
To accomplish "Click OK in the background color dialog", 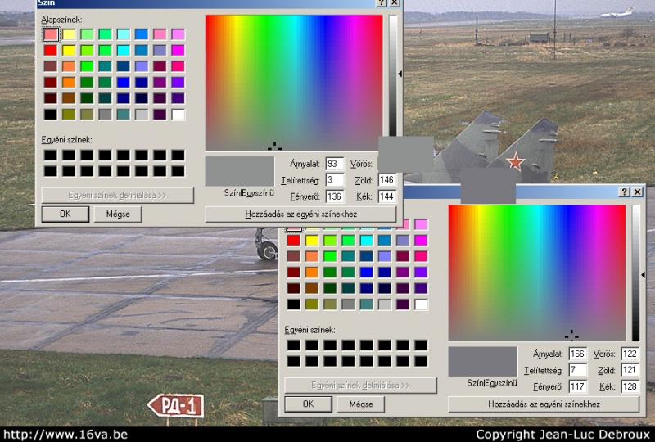I will coord(307,404).
